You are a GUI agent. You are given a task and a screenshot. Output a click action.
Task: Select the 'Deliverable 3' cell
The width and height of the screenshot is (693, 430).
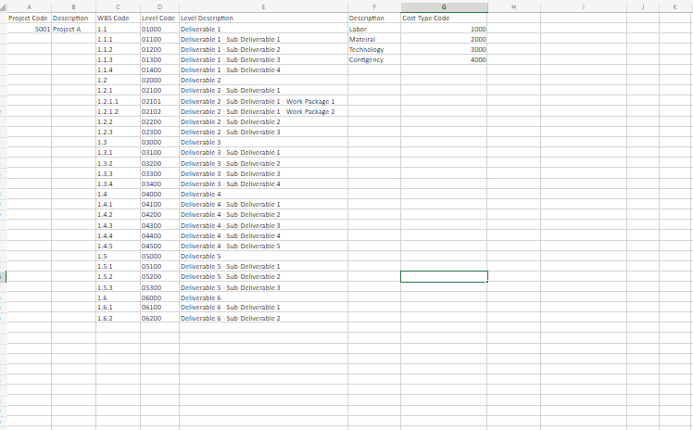(263, 143)
